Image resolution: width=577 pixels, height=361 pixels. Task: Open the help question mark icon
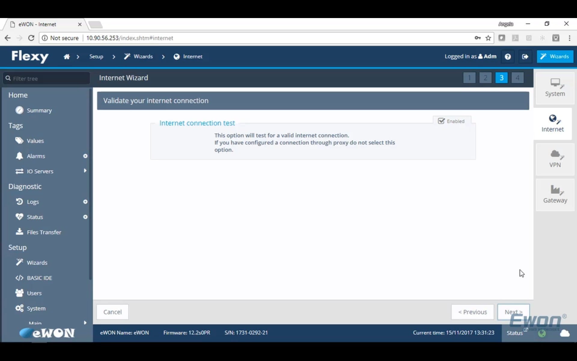pyautogui.click(x=508, y=57)
